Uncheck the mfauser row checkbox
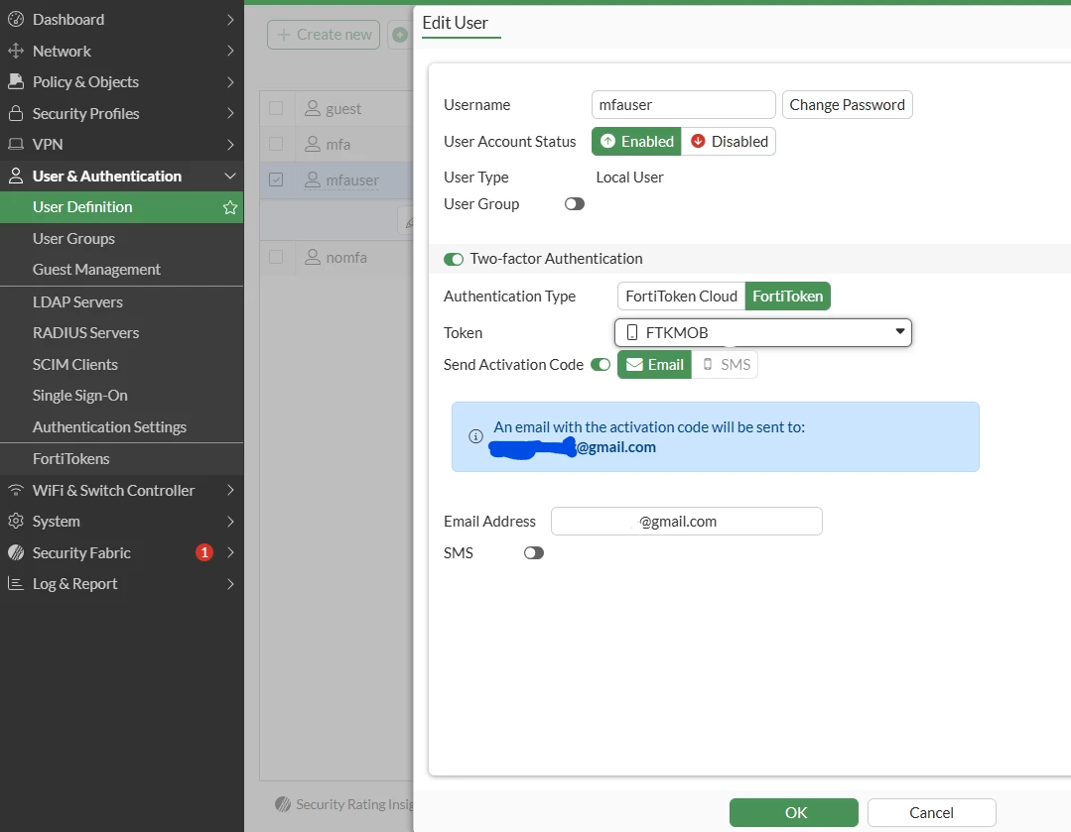Image resolution: width=1071 pixels, height=832 pixels. (276, 179)
